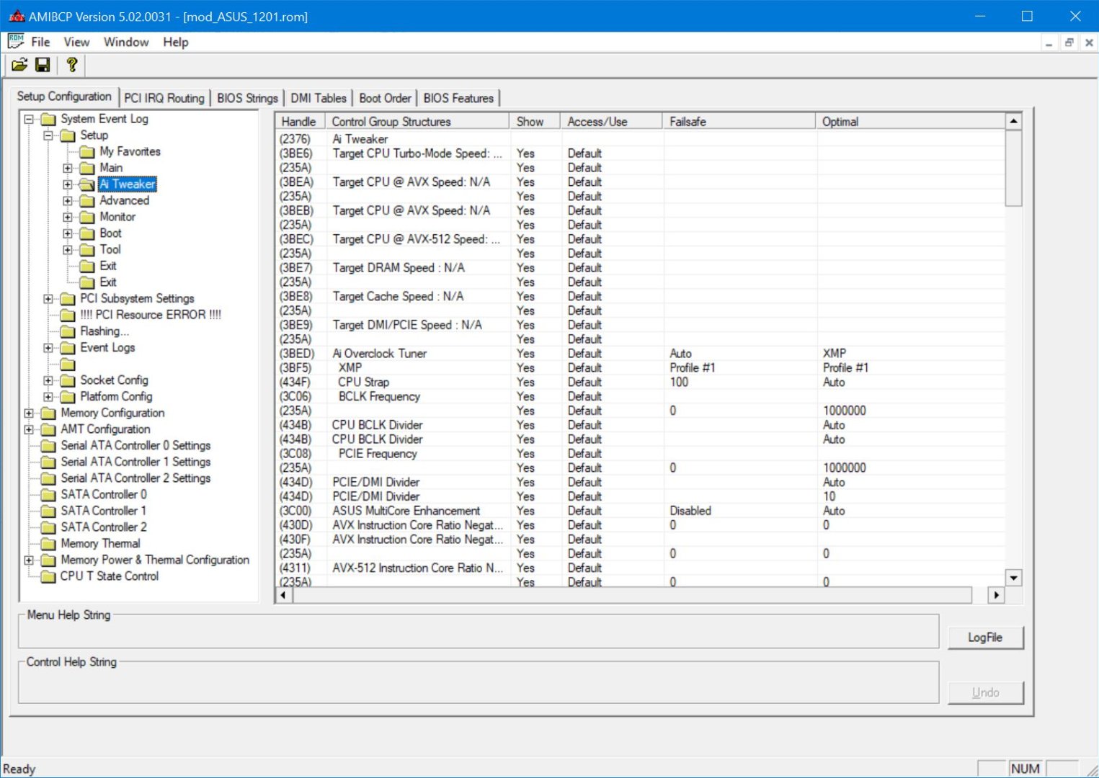Expand the Socket Config tree node
The image size is (1099, 778).
tap(48, 380)
